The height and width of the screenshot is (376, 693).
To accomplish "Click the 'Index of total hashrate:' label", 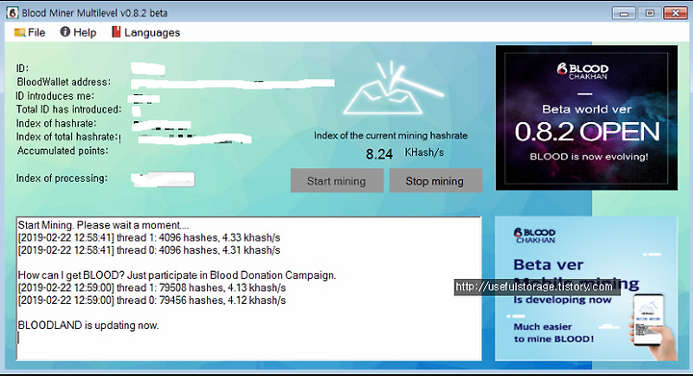I will click(x=68, y=137).
